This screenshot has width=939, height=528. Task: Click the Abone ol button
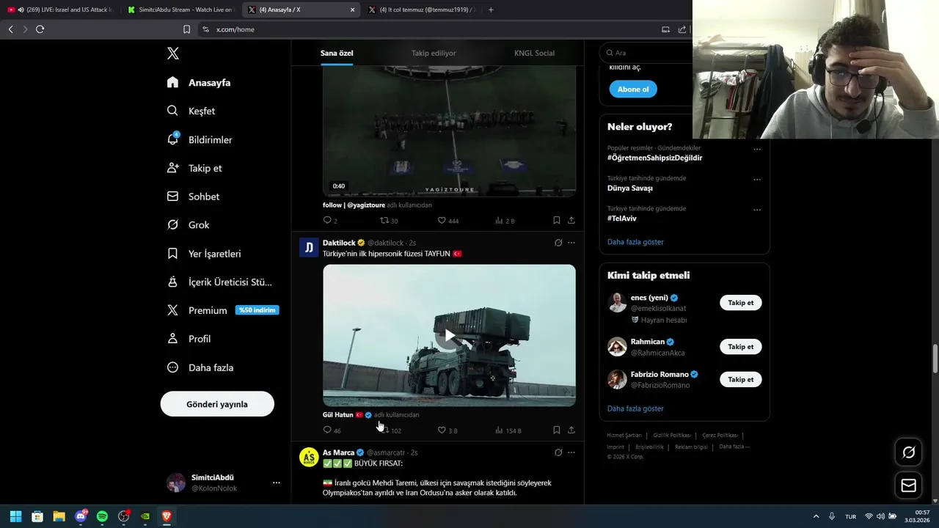(x=633, y=89)
